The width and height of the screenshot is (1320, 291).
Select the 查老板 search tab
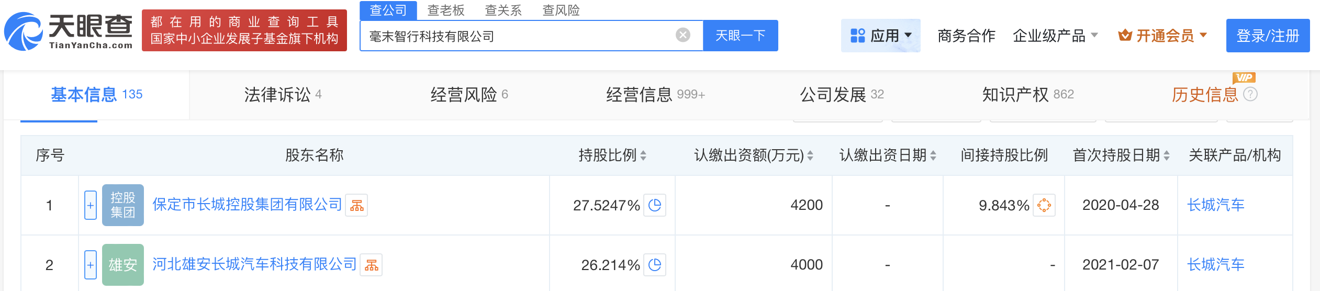(446, 10)
